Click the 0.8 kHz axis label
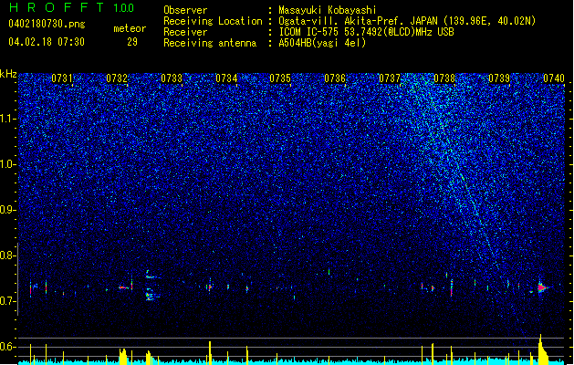 click(x=8, y=255)
